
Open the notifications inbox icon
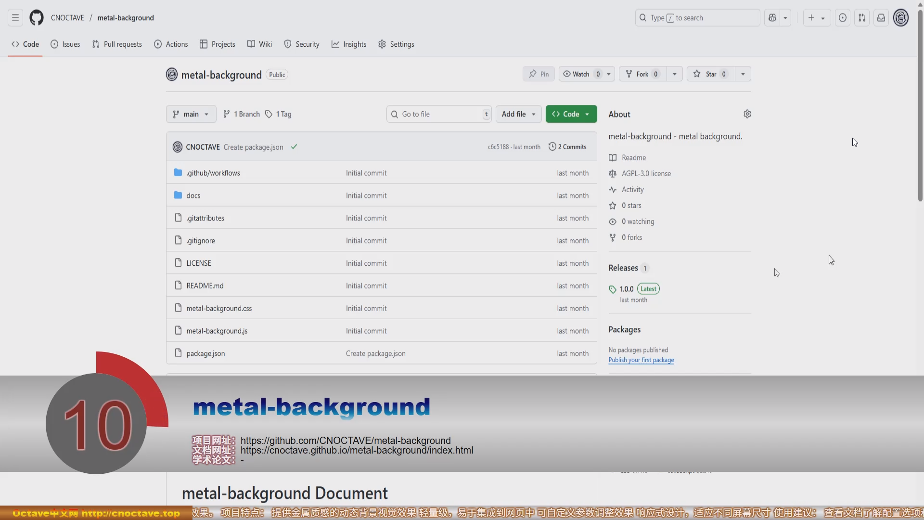[881, 18]
